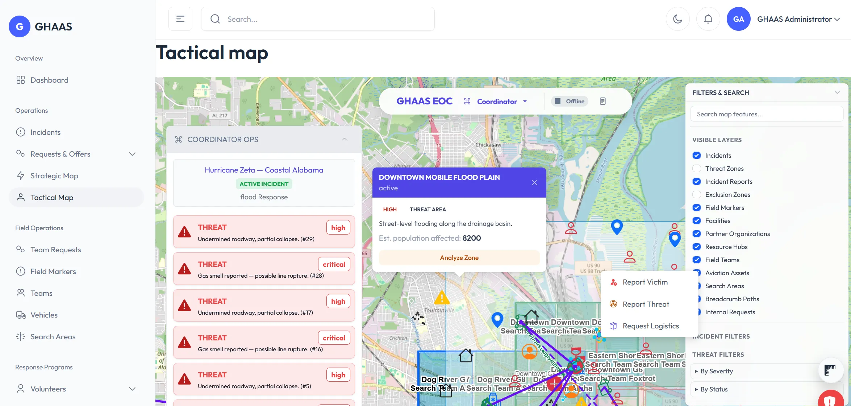Viewport: 851px width, 406px height.
Task: Open notifications bell icon
Action: pos(708,19)
